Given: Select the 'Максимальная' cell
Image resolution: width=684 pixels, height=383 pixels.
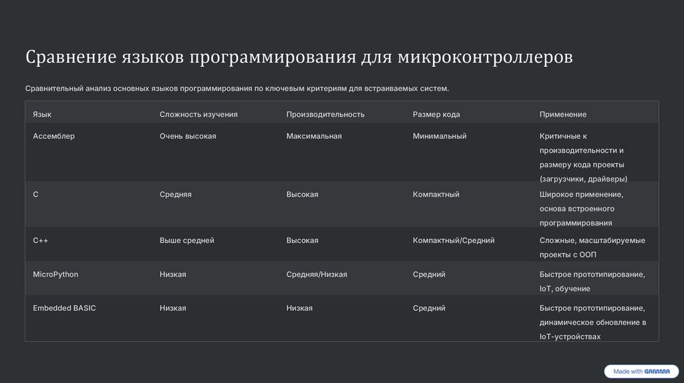Looking at the screenshot, I should tap(314, 136).
